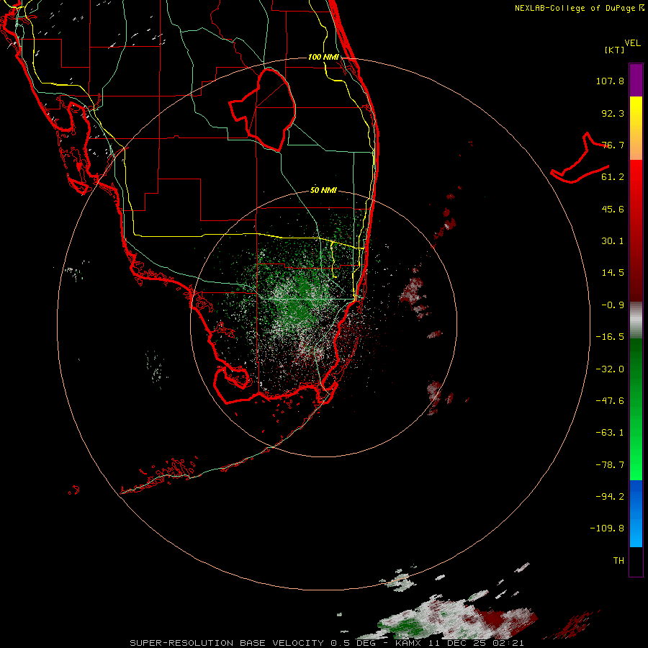The image size is (648, 648).
Task: Pick the blue segment of velocity color bar
Action: click(636, 513)
